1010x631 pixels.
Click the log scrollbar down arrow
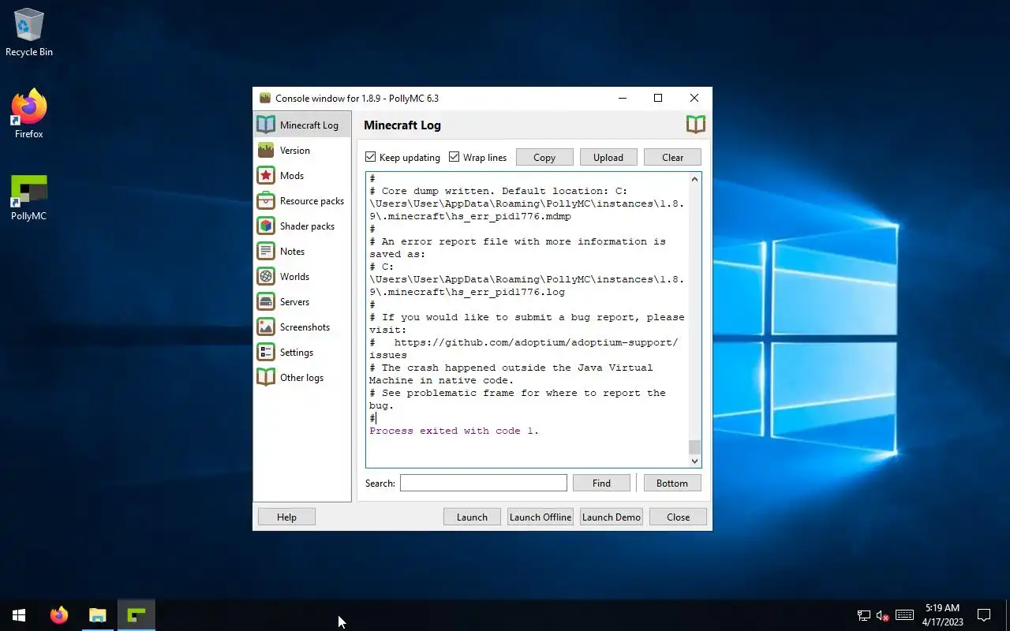(694, 461)
